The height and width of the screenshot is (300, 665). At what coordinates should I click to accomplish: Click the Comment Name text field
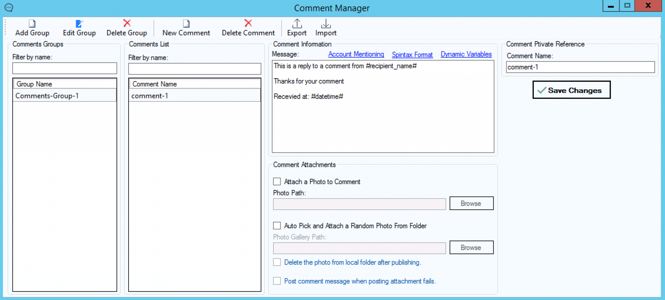click(x=580, y=67)
